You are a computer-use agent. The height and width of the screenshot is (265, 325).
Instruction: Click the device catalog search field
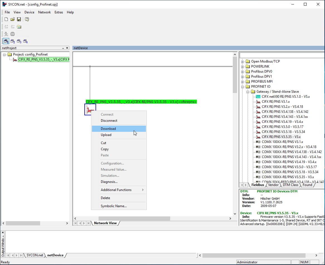tap(281, 55)
